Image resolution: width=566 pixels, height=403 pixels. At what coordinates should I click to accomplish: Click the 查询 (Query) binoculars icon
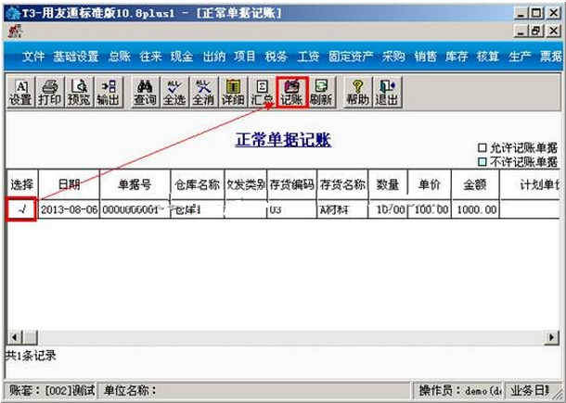(144, 91)
